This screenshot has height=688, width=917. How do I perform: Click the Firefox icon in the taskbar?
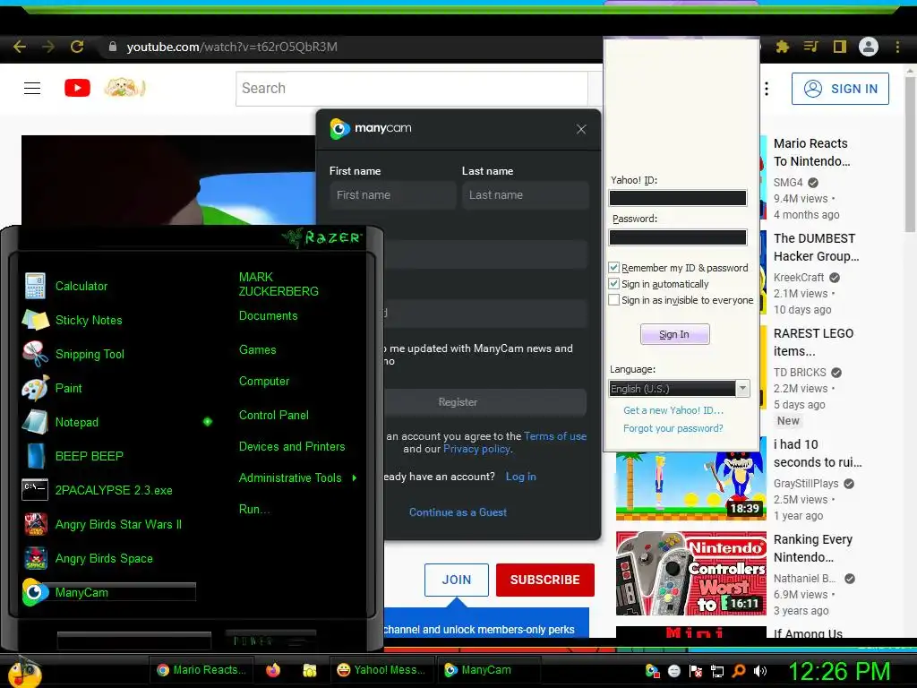click(273, 670)
